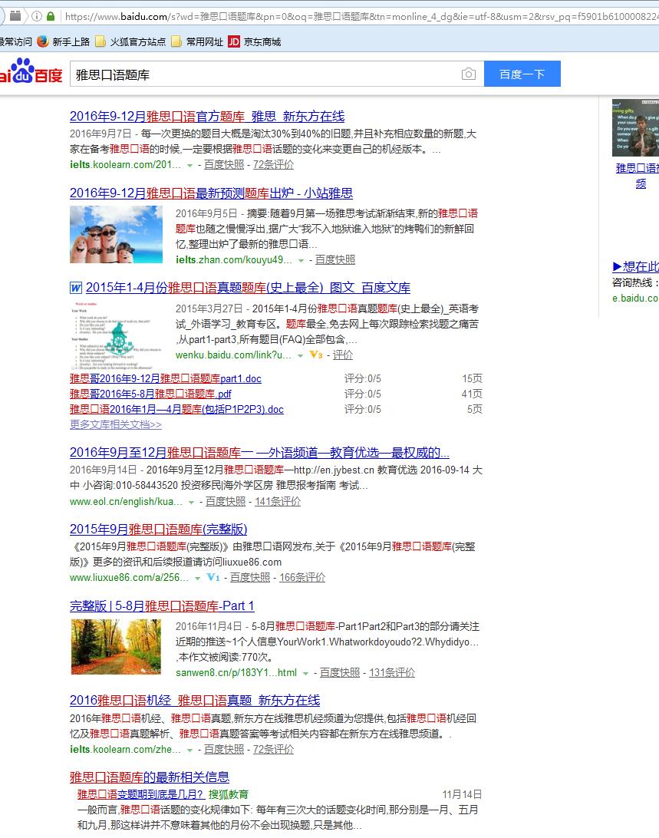Screen dimensions: 659x838
Task: Click the document preview thumbnail of 百度文库 result
Action: tap(116, 335)
